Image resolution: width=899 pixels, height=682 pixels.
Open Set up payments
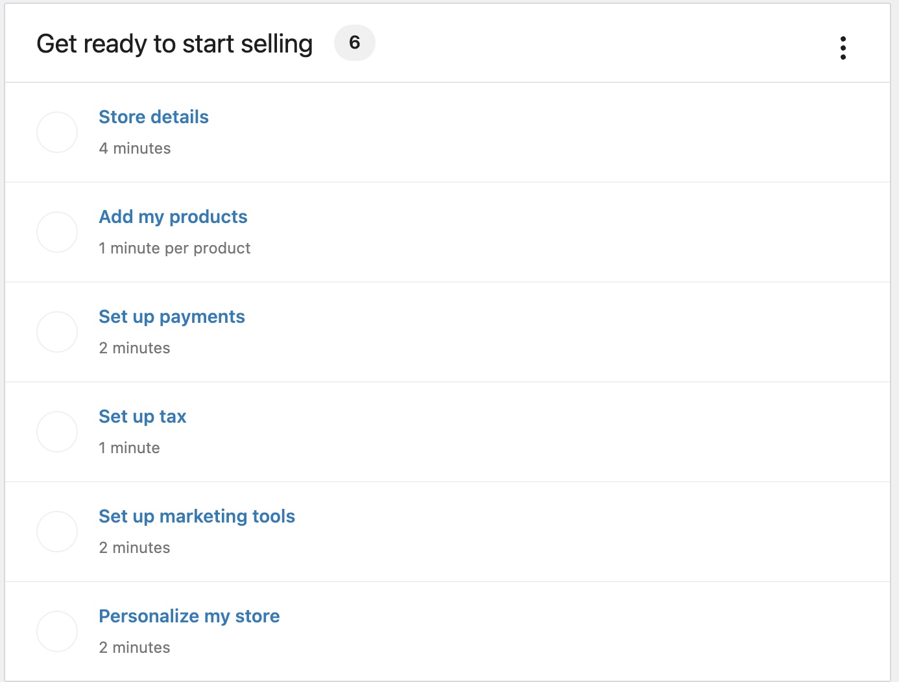pyautogui.click(x=172, y=317)
